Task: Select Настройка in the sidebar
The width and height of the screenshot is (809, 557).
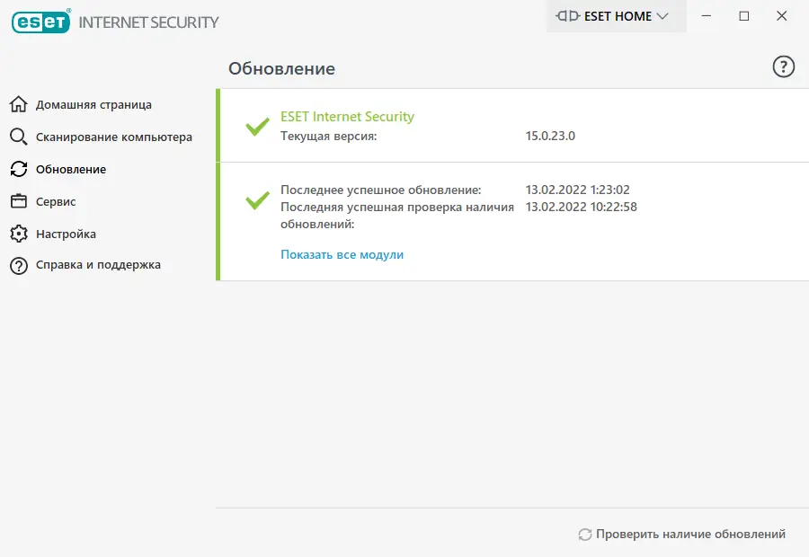Action: coord(66,234)
